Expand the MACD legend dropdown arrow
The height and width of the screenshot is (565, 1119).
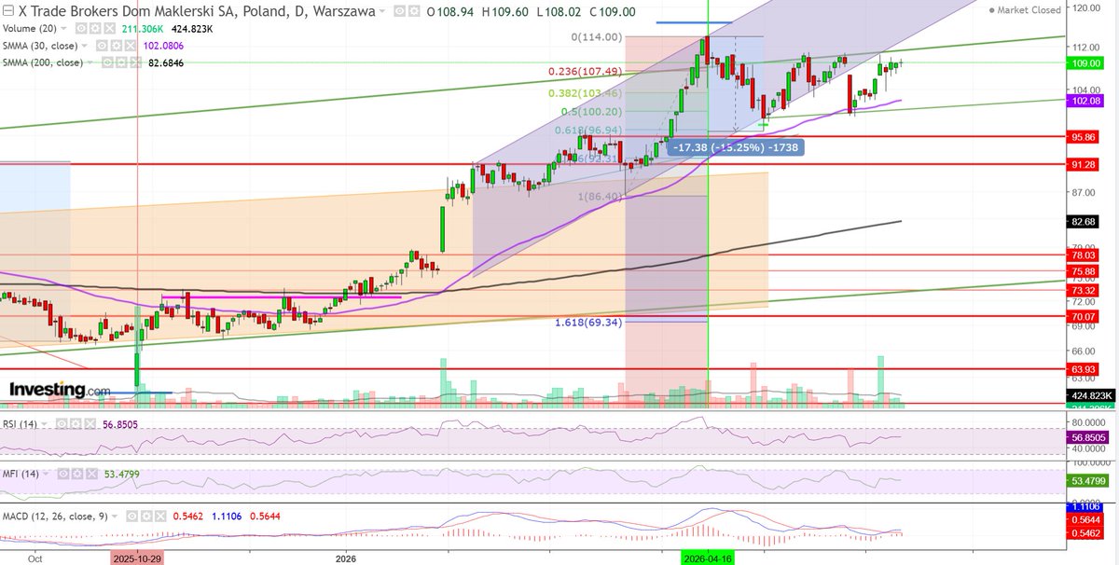[115, 516]
